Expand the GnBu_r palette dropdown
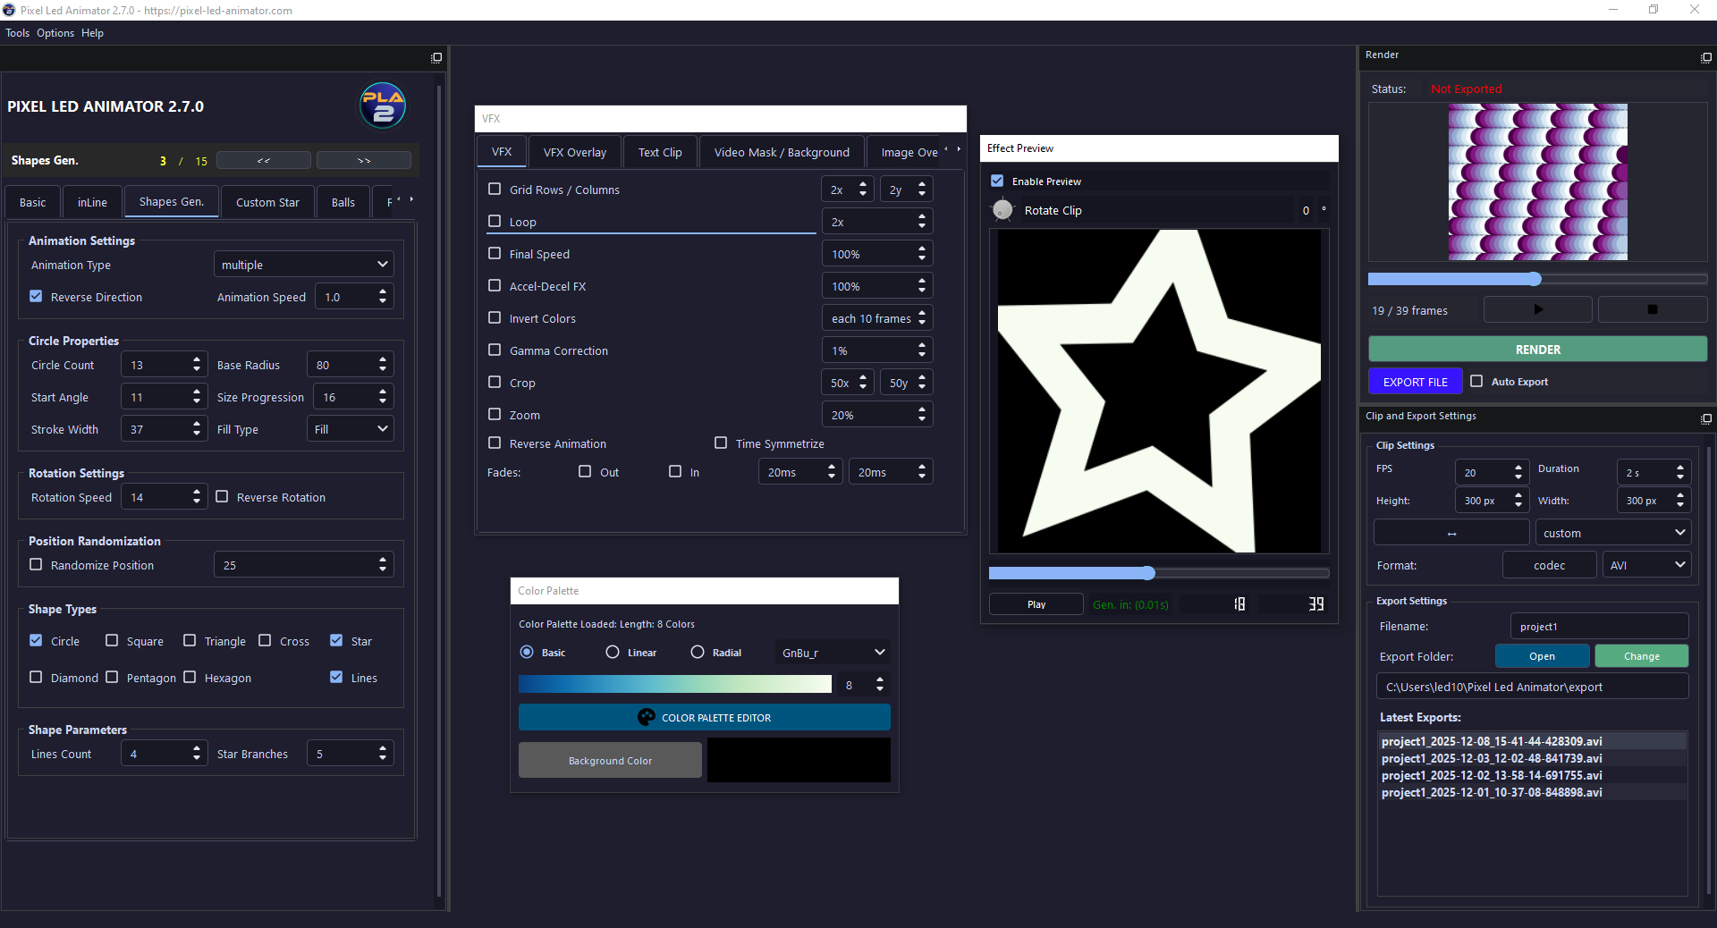This screenshot has height=928, width=1717. click(832, 653)
